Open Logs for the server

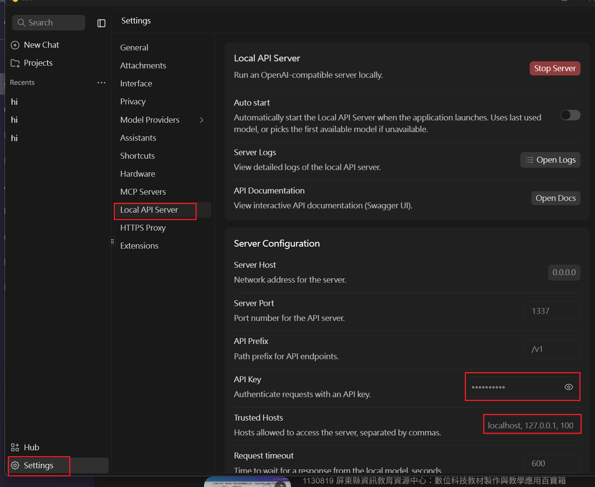point(550,160)
